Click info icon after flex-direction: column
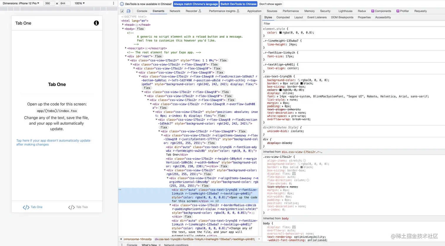 coord(308,180)
